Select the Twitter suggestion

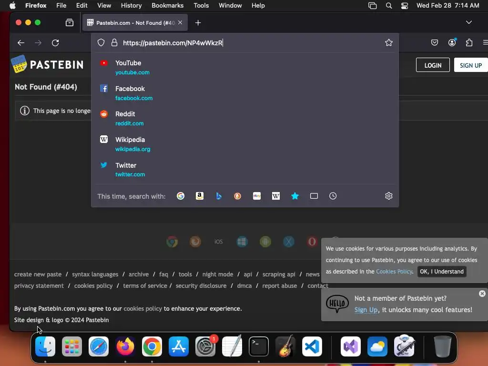(244, 170)
